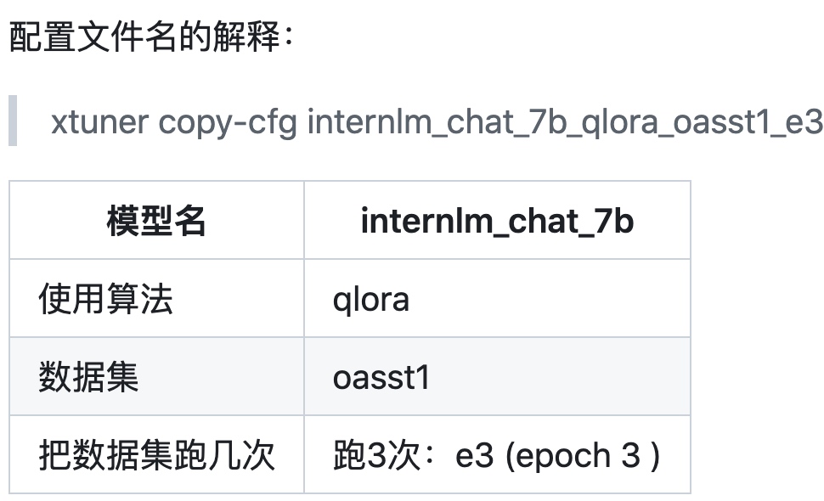Screen dimensions: 824x501
Task: Click the oasst1 cell
Action: 497,376
